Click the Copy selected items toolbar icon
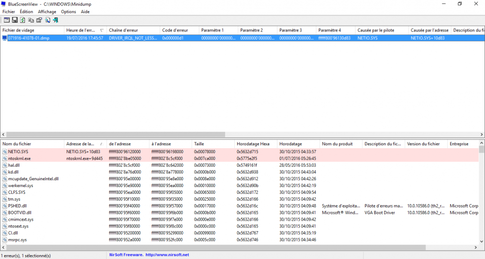Viewport: 485px width, 259px height. [x=31, y=20]
